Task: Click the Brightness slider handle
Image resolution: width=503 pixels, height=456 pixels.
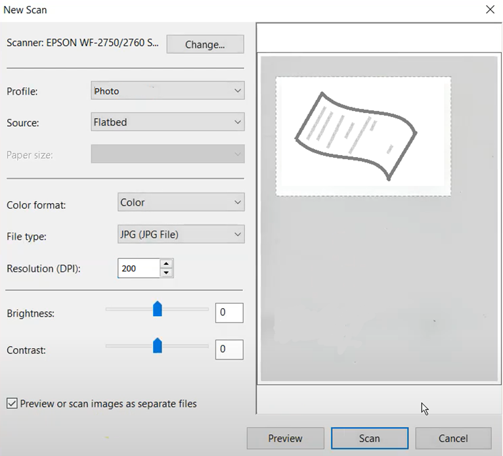Action: click(157, 309)
